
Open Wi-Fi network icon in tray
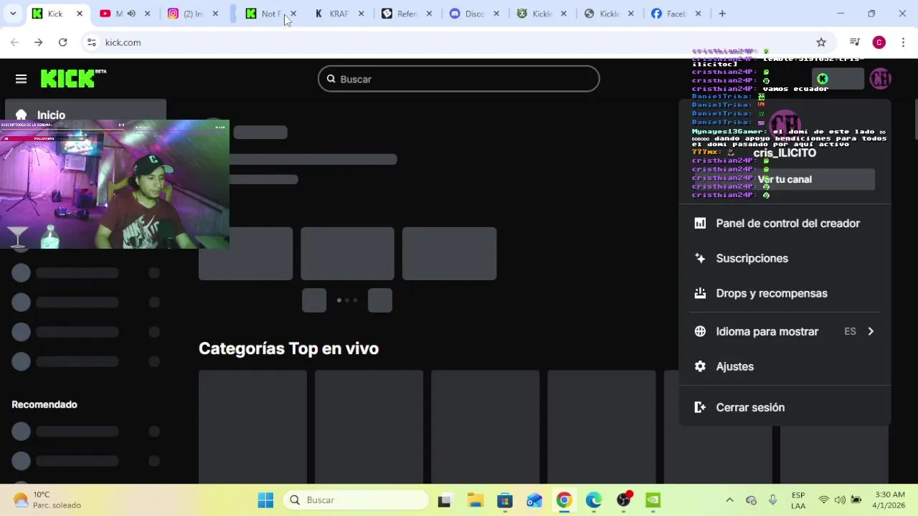(824, 500)
